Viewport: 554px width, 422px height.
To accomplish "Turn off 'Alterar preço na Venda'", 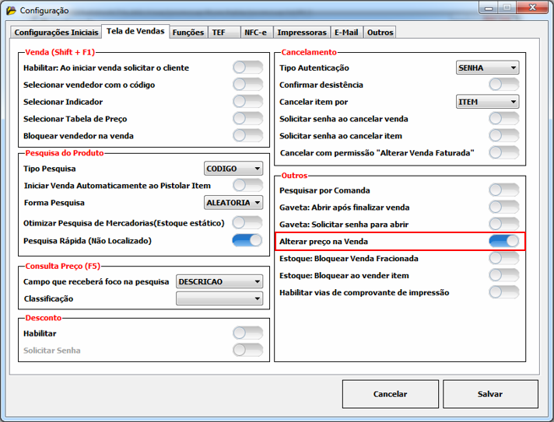I will coord(503,241).
